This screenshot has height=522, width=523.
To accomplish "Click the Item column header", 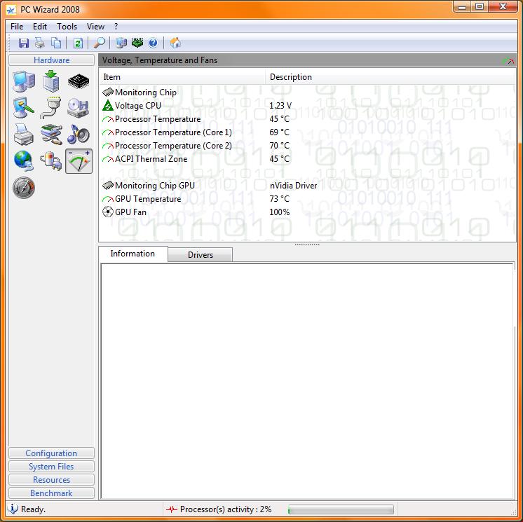I will click(x=182, y=77).
